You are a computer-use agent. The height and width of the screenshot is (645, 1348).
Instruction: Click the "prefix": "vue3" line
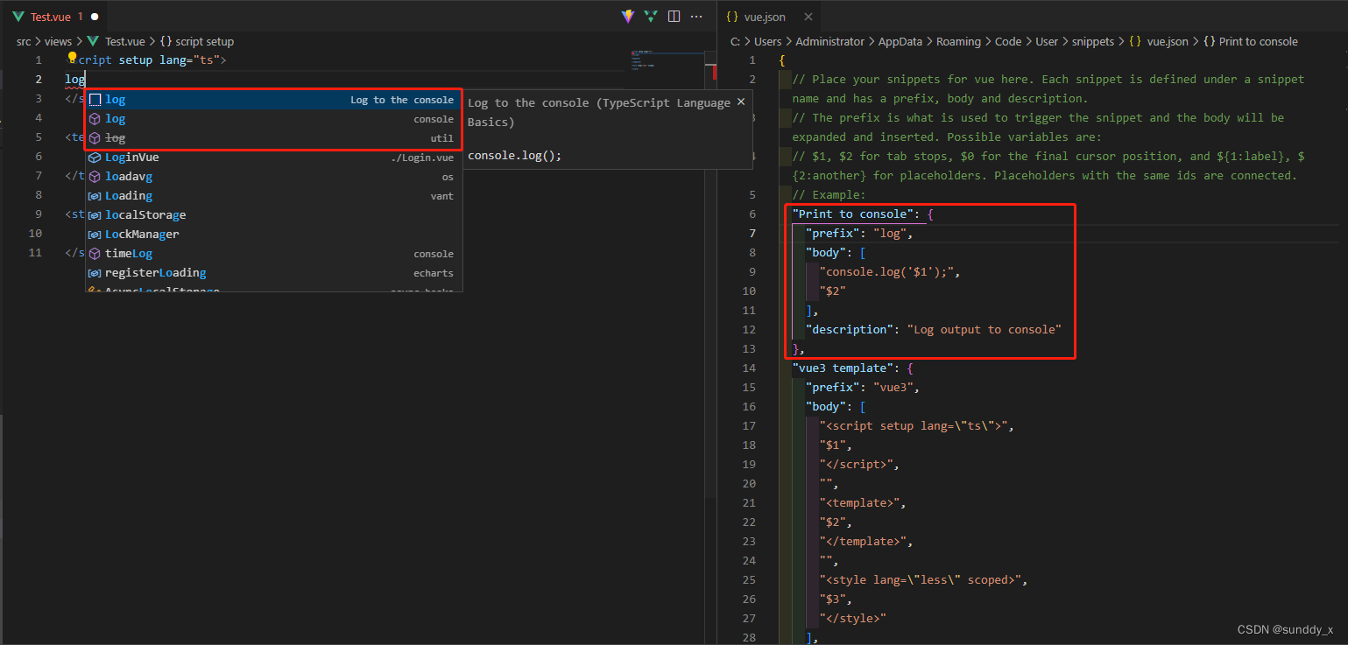pos(863,387)
